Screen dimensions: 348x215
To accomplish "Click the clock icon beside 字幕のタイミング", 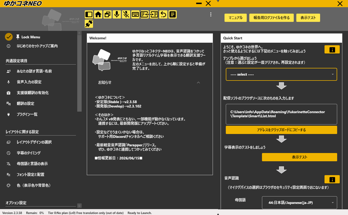I will point(9,153).
